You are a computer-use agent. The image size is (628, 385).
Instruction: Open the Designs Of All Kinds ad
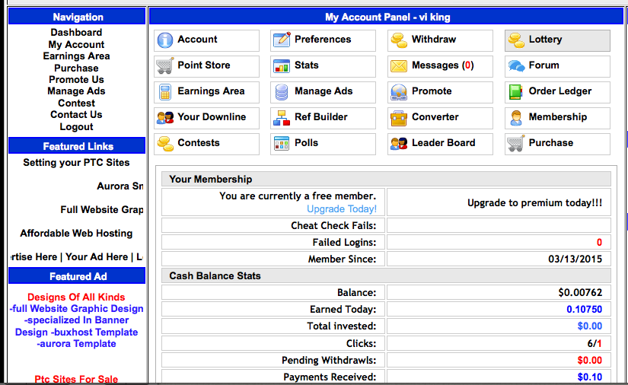[x=76, y=297]
